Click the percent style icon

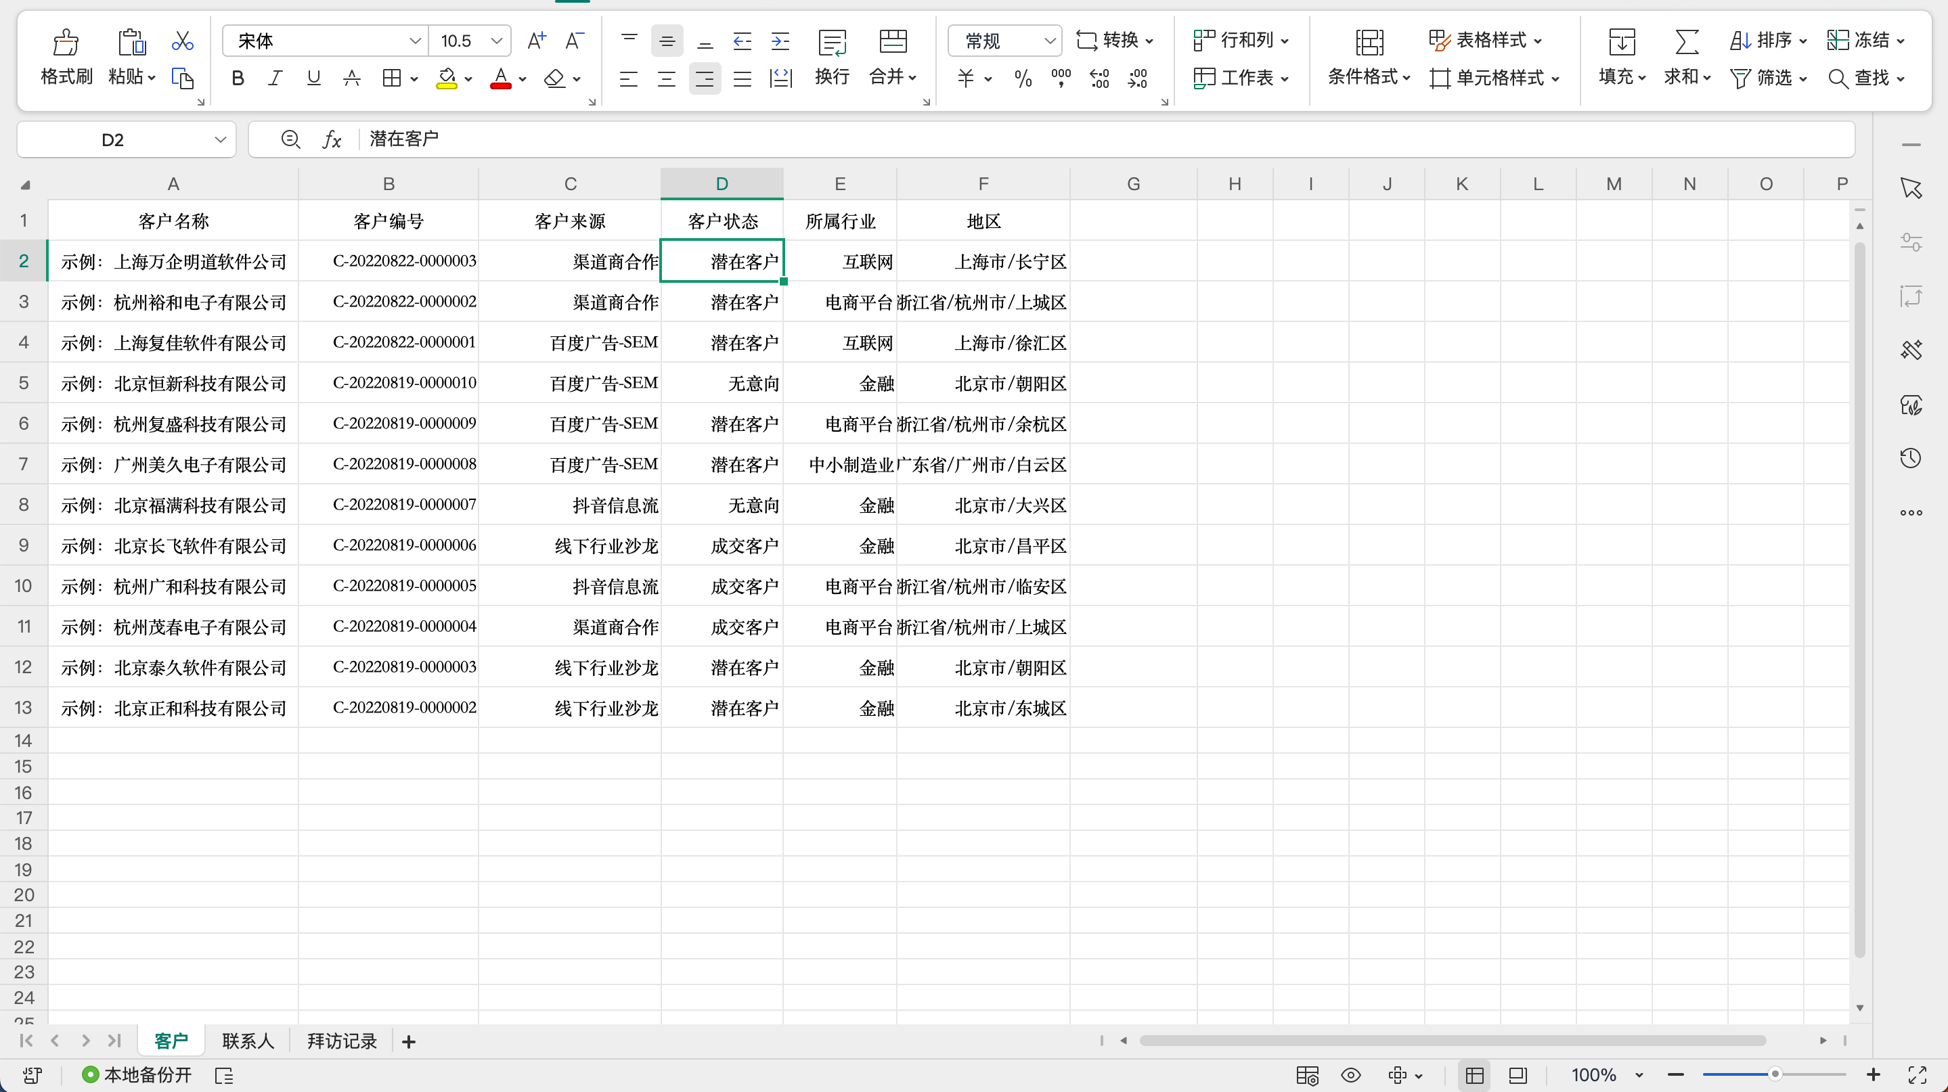[1023, 78]
